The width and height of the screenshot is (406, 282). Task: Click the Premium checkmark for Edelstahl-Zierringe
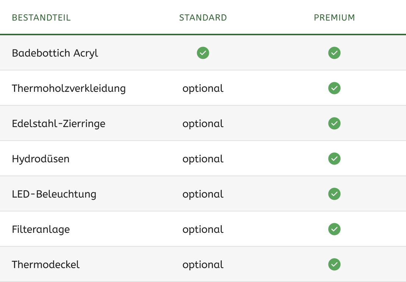[334, 123]
